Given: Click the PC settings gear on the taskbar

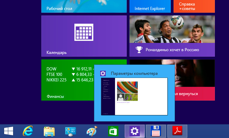Looking at the screenshot, I should click(134, 131).
